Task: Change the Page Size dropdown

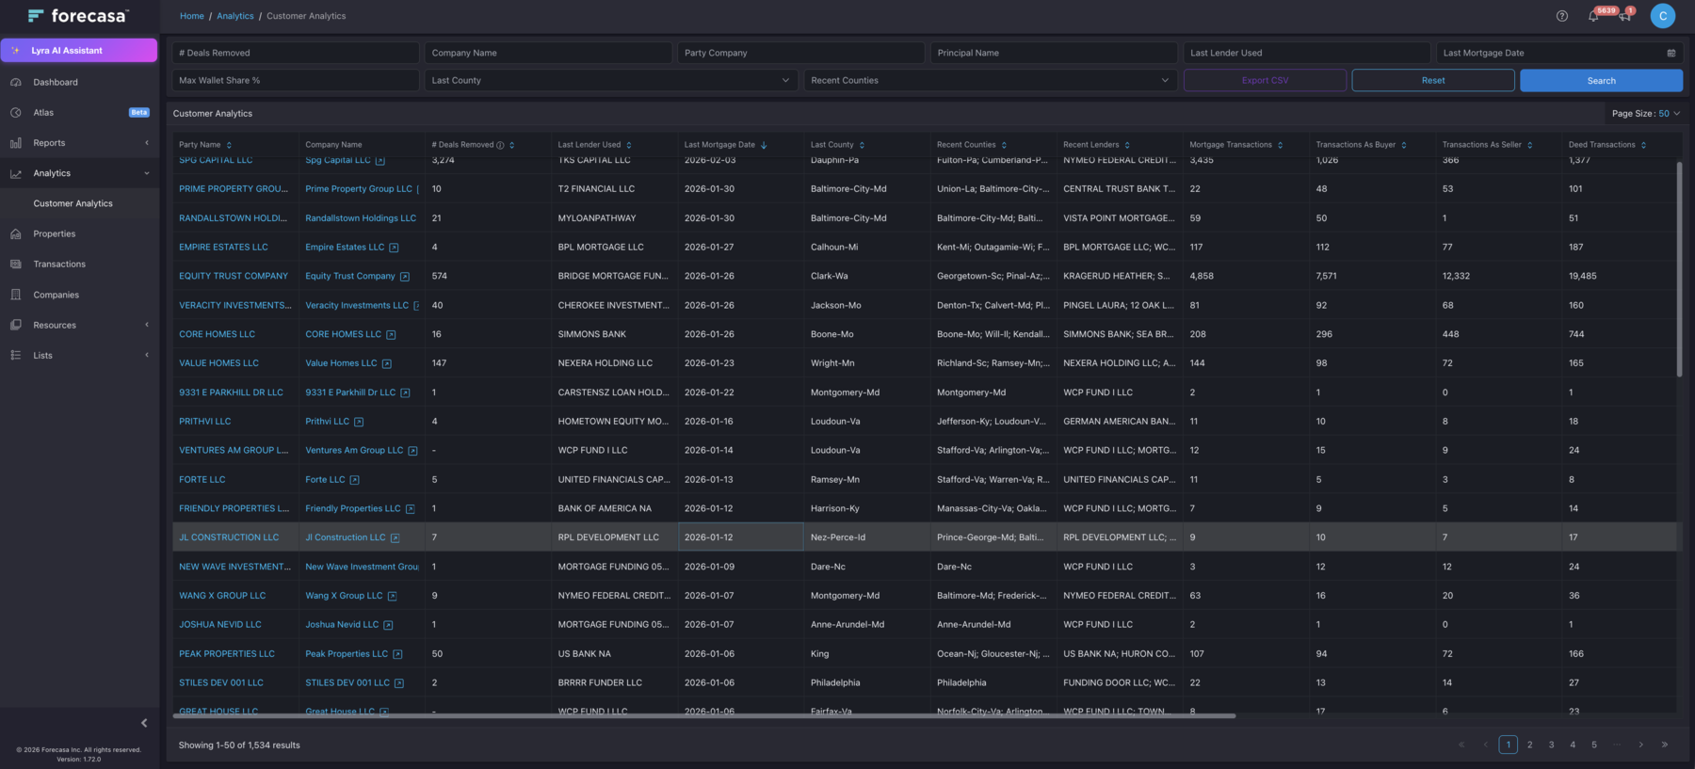Action: pos(1646,114)
